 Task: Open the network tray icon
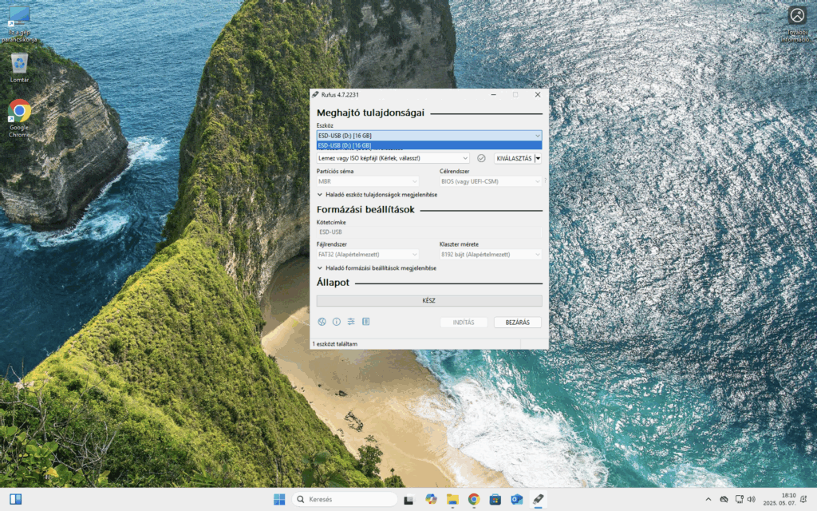pos(739,499)
